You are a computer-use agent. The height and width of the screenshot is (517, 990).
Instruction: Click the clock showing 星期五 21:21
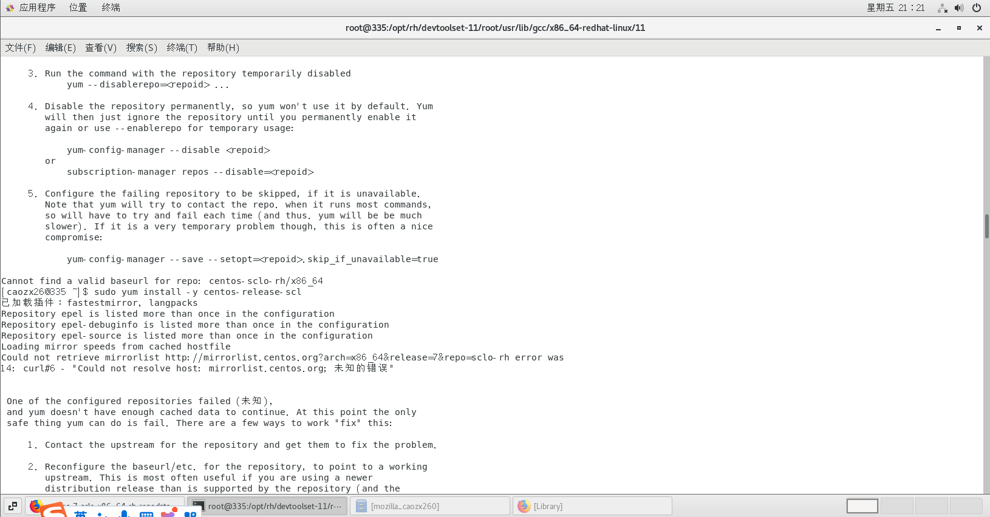(x=895, y=8)
